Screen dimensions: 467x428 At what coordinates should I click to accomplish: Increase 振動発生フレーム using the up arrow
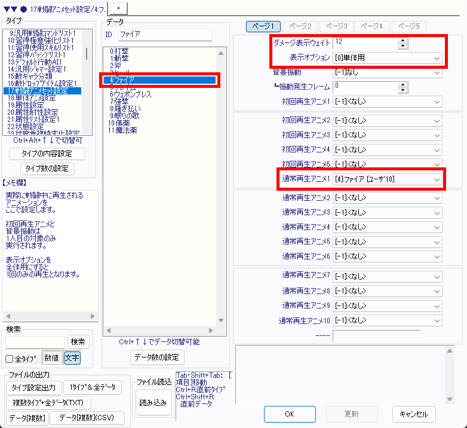point(403,84)
